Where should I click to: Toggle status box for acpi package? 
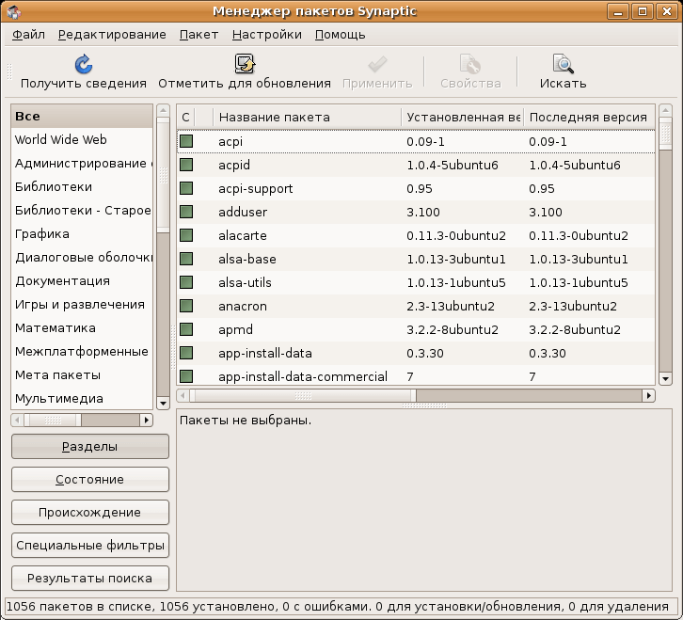click(x=186, y=141)
